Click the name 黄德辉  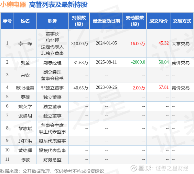(25, 150)
